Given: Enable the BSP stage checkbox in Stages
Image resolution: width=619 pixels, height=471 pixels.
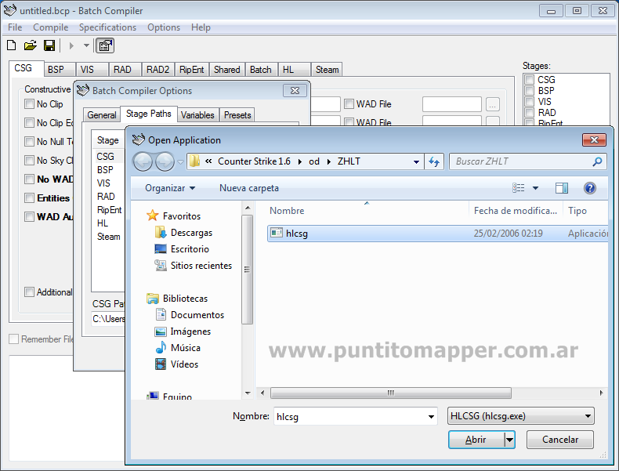Looking at the screenshot, I should point(530,90).
